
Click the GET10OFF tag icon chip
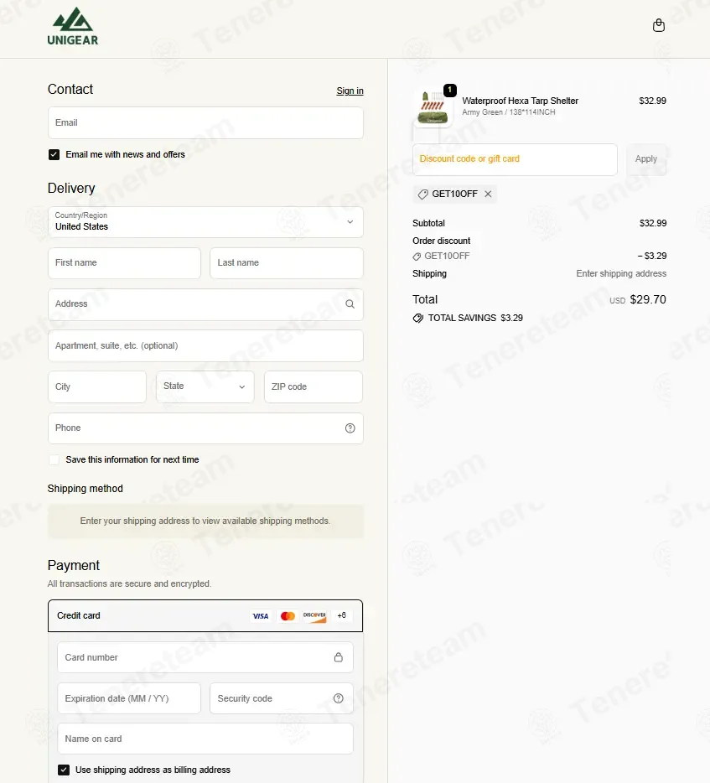(x=422, y=194)
